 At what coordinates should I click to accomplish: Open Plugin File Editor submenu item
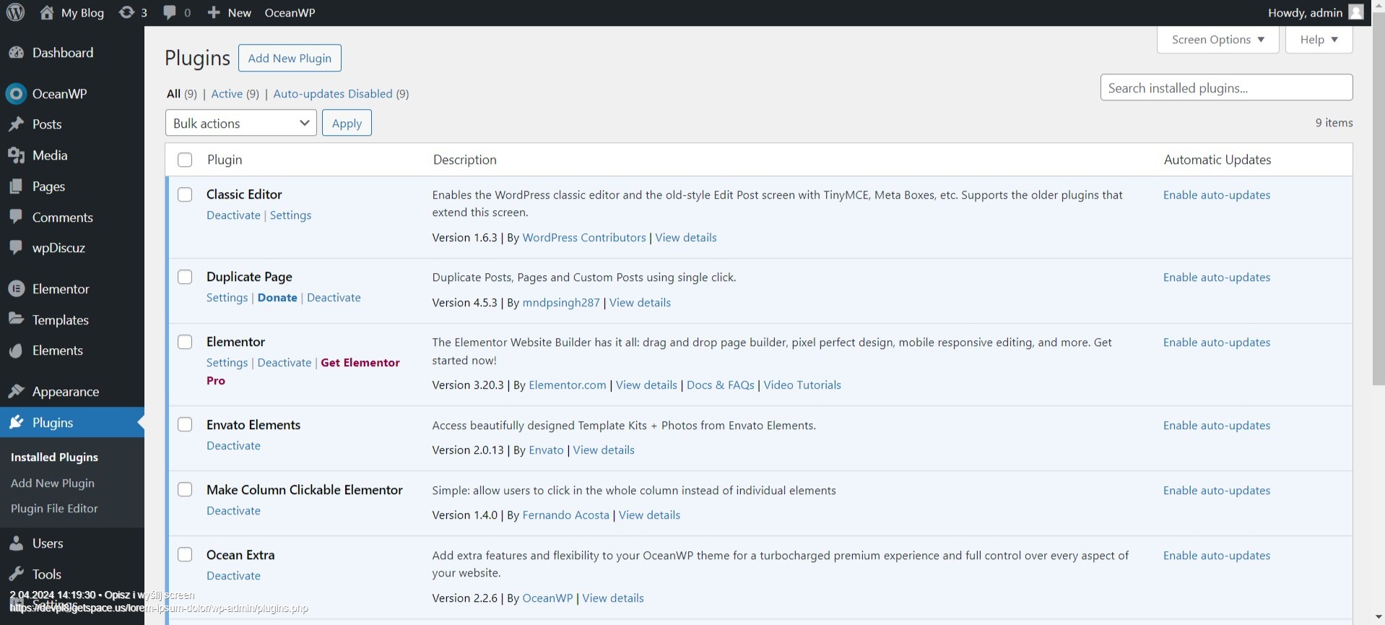pos(54,508)
